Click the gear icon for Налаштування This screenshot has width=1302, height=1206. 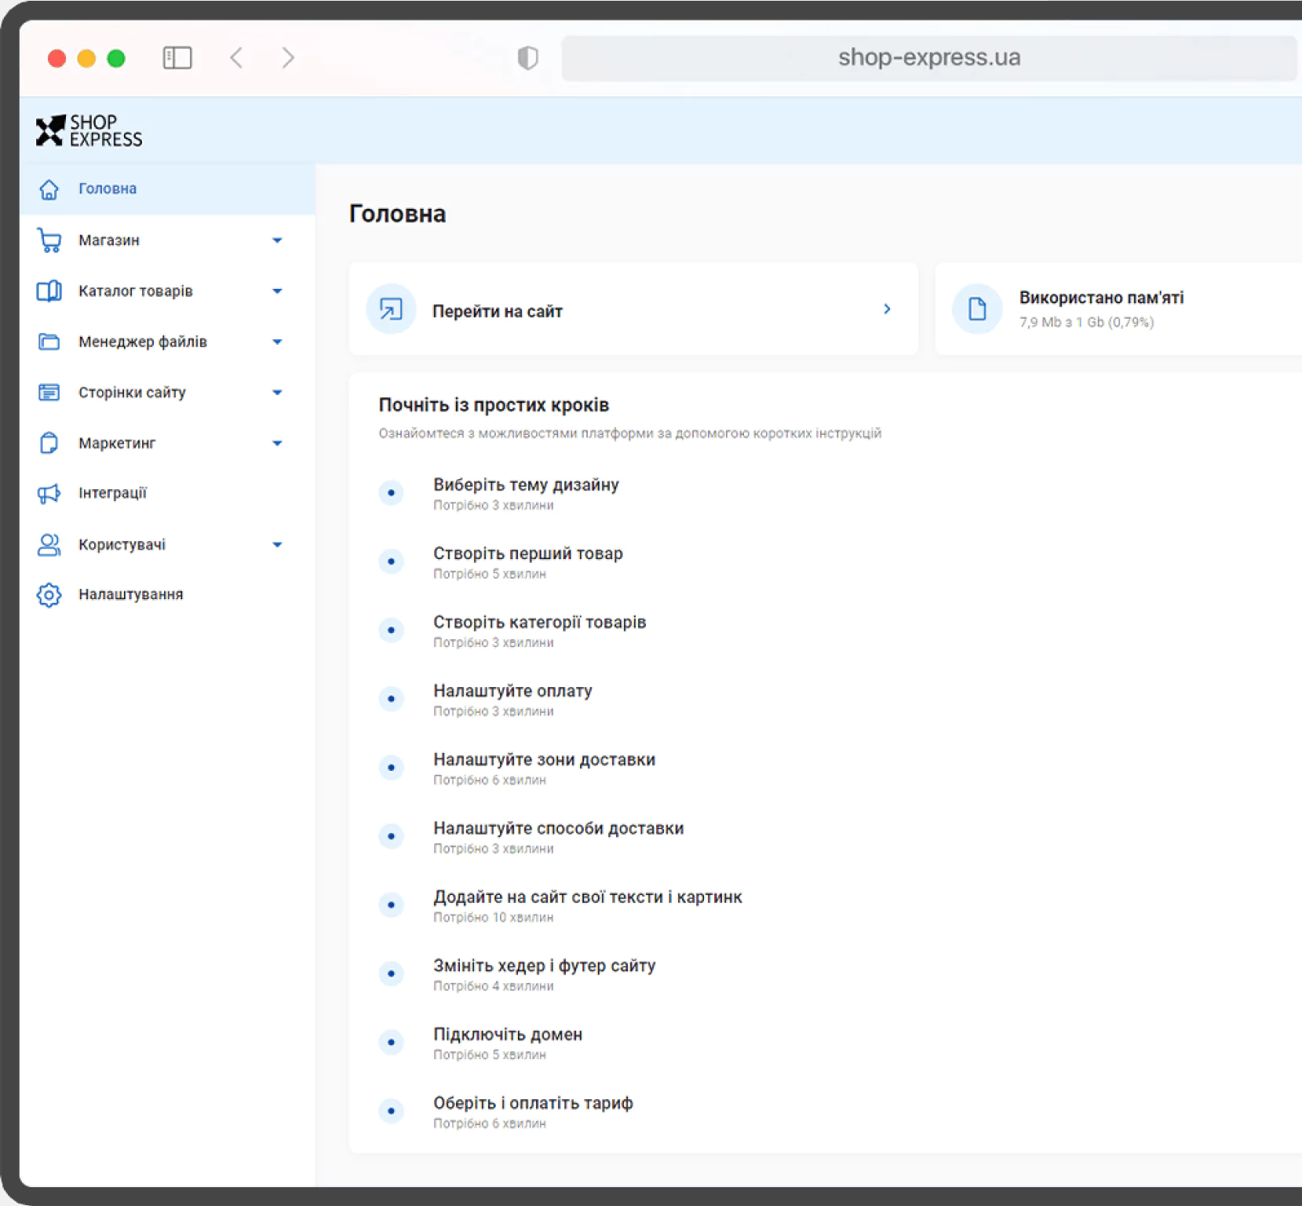49,594
